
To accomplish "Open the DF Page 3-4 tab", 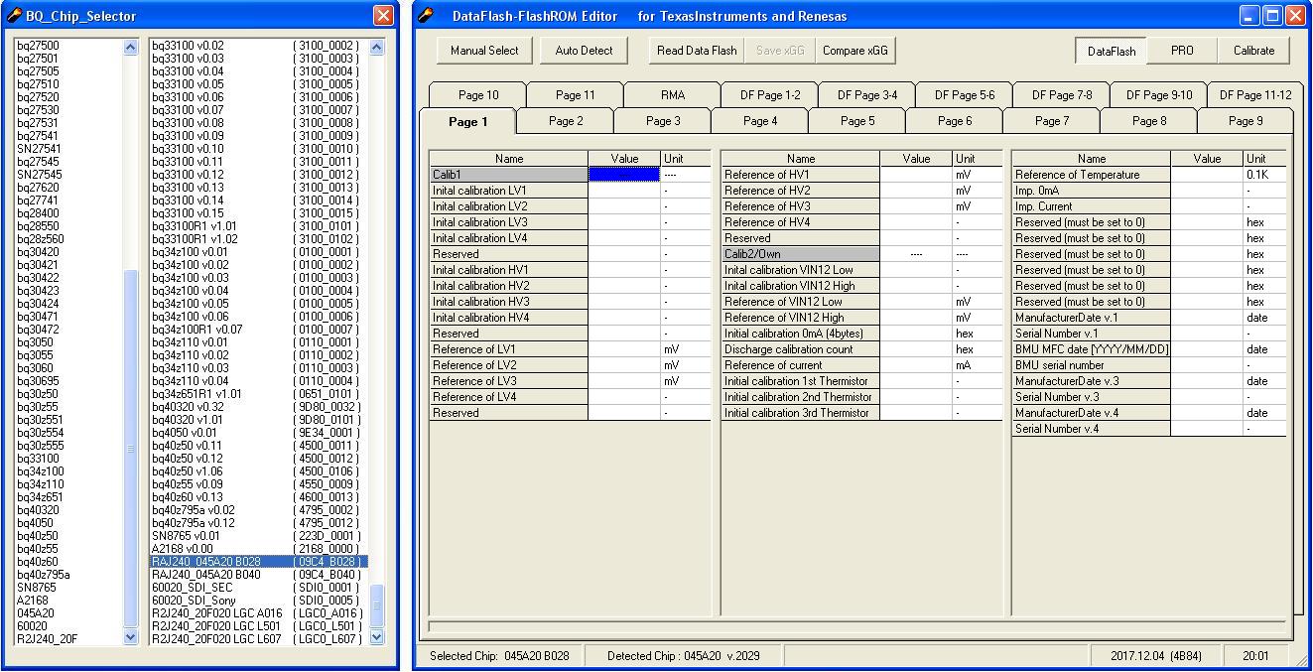I will [867, 95].
